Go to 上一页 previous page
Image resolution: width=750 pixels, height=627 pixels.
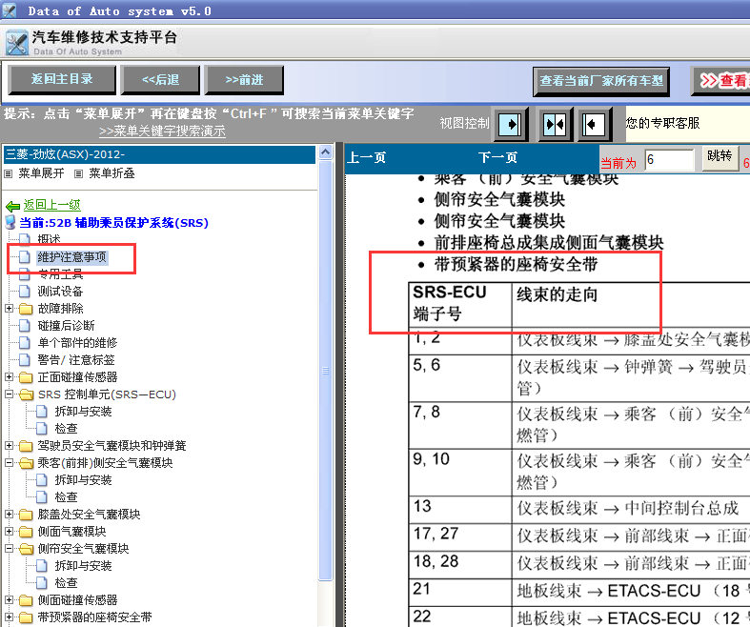(x=366, y=157)
